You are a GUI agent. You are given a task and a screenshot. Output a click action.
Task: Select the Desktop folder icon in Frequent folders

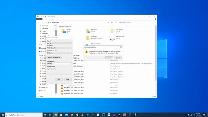pyautogui.click(x=64, y=31)
